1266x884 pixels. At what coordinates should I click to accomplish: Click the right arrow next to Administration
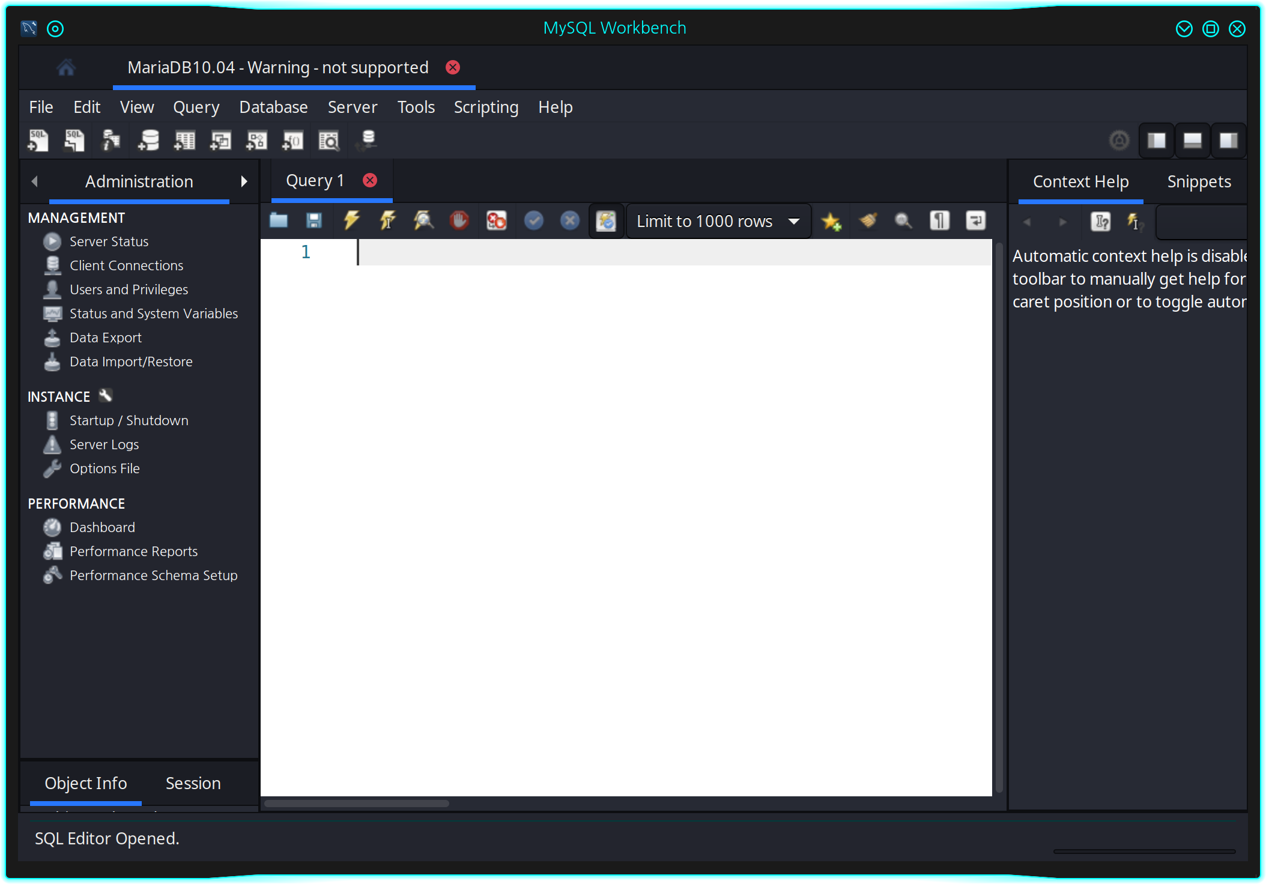[244, 181]
